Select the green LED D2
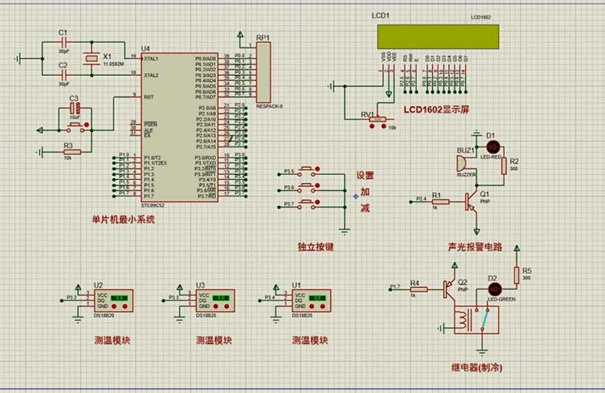Screen dimensions: 605x393 click(494, 289)
